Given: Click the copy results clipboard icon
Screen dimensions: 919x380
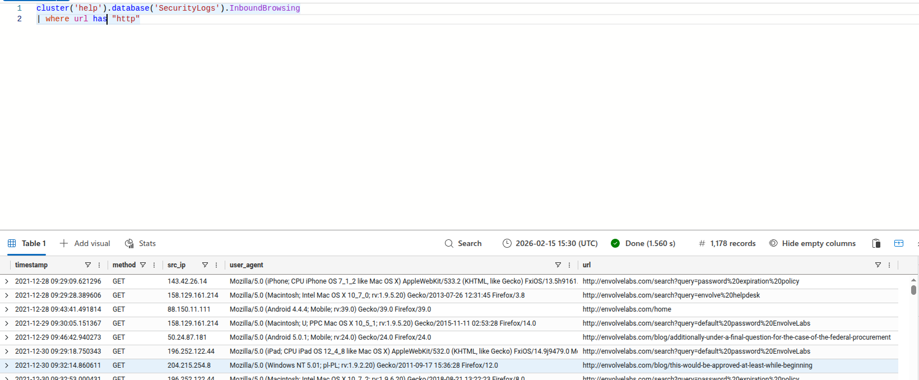Looking at the screenshot, I should point(876,243).
